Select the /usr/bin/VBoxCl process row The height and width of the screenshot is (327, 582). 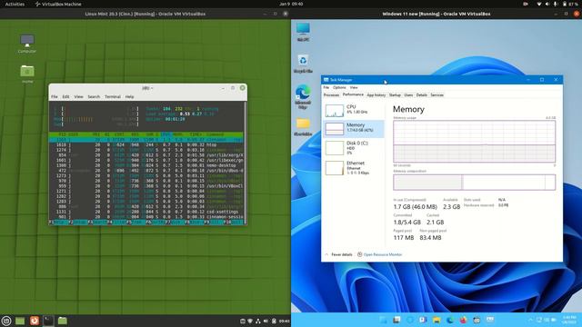(x=146, y=186)
